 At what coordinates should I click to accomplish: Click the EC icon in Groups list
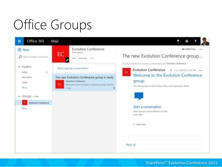(25, 103)
